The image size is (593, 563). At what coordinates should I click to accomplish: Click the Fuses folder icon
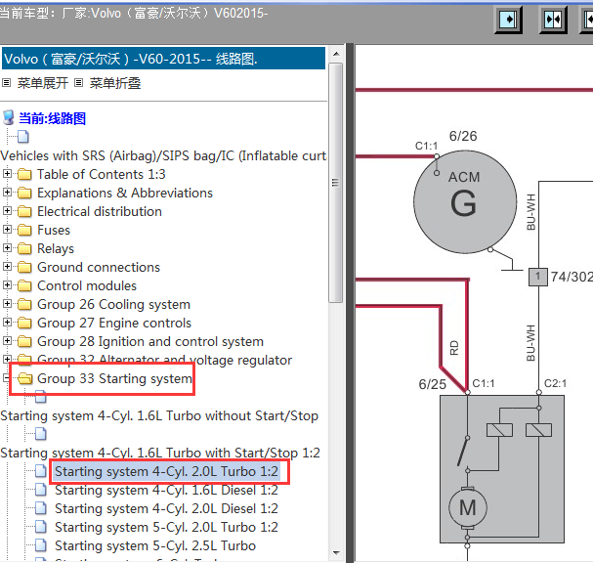click(x=24, y=230)
